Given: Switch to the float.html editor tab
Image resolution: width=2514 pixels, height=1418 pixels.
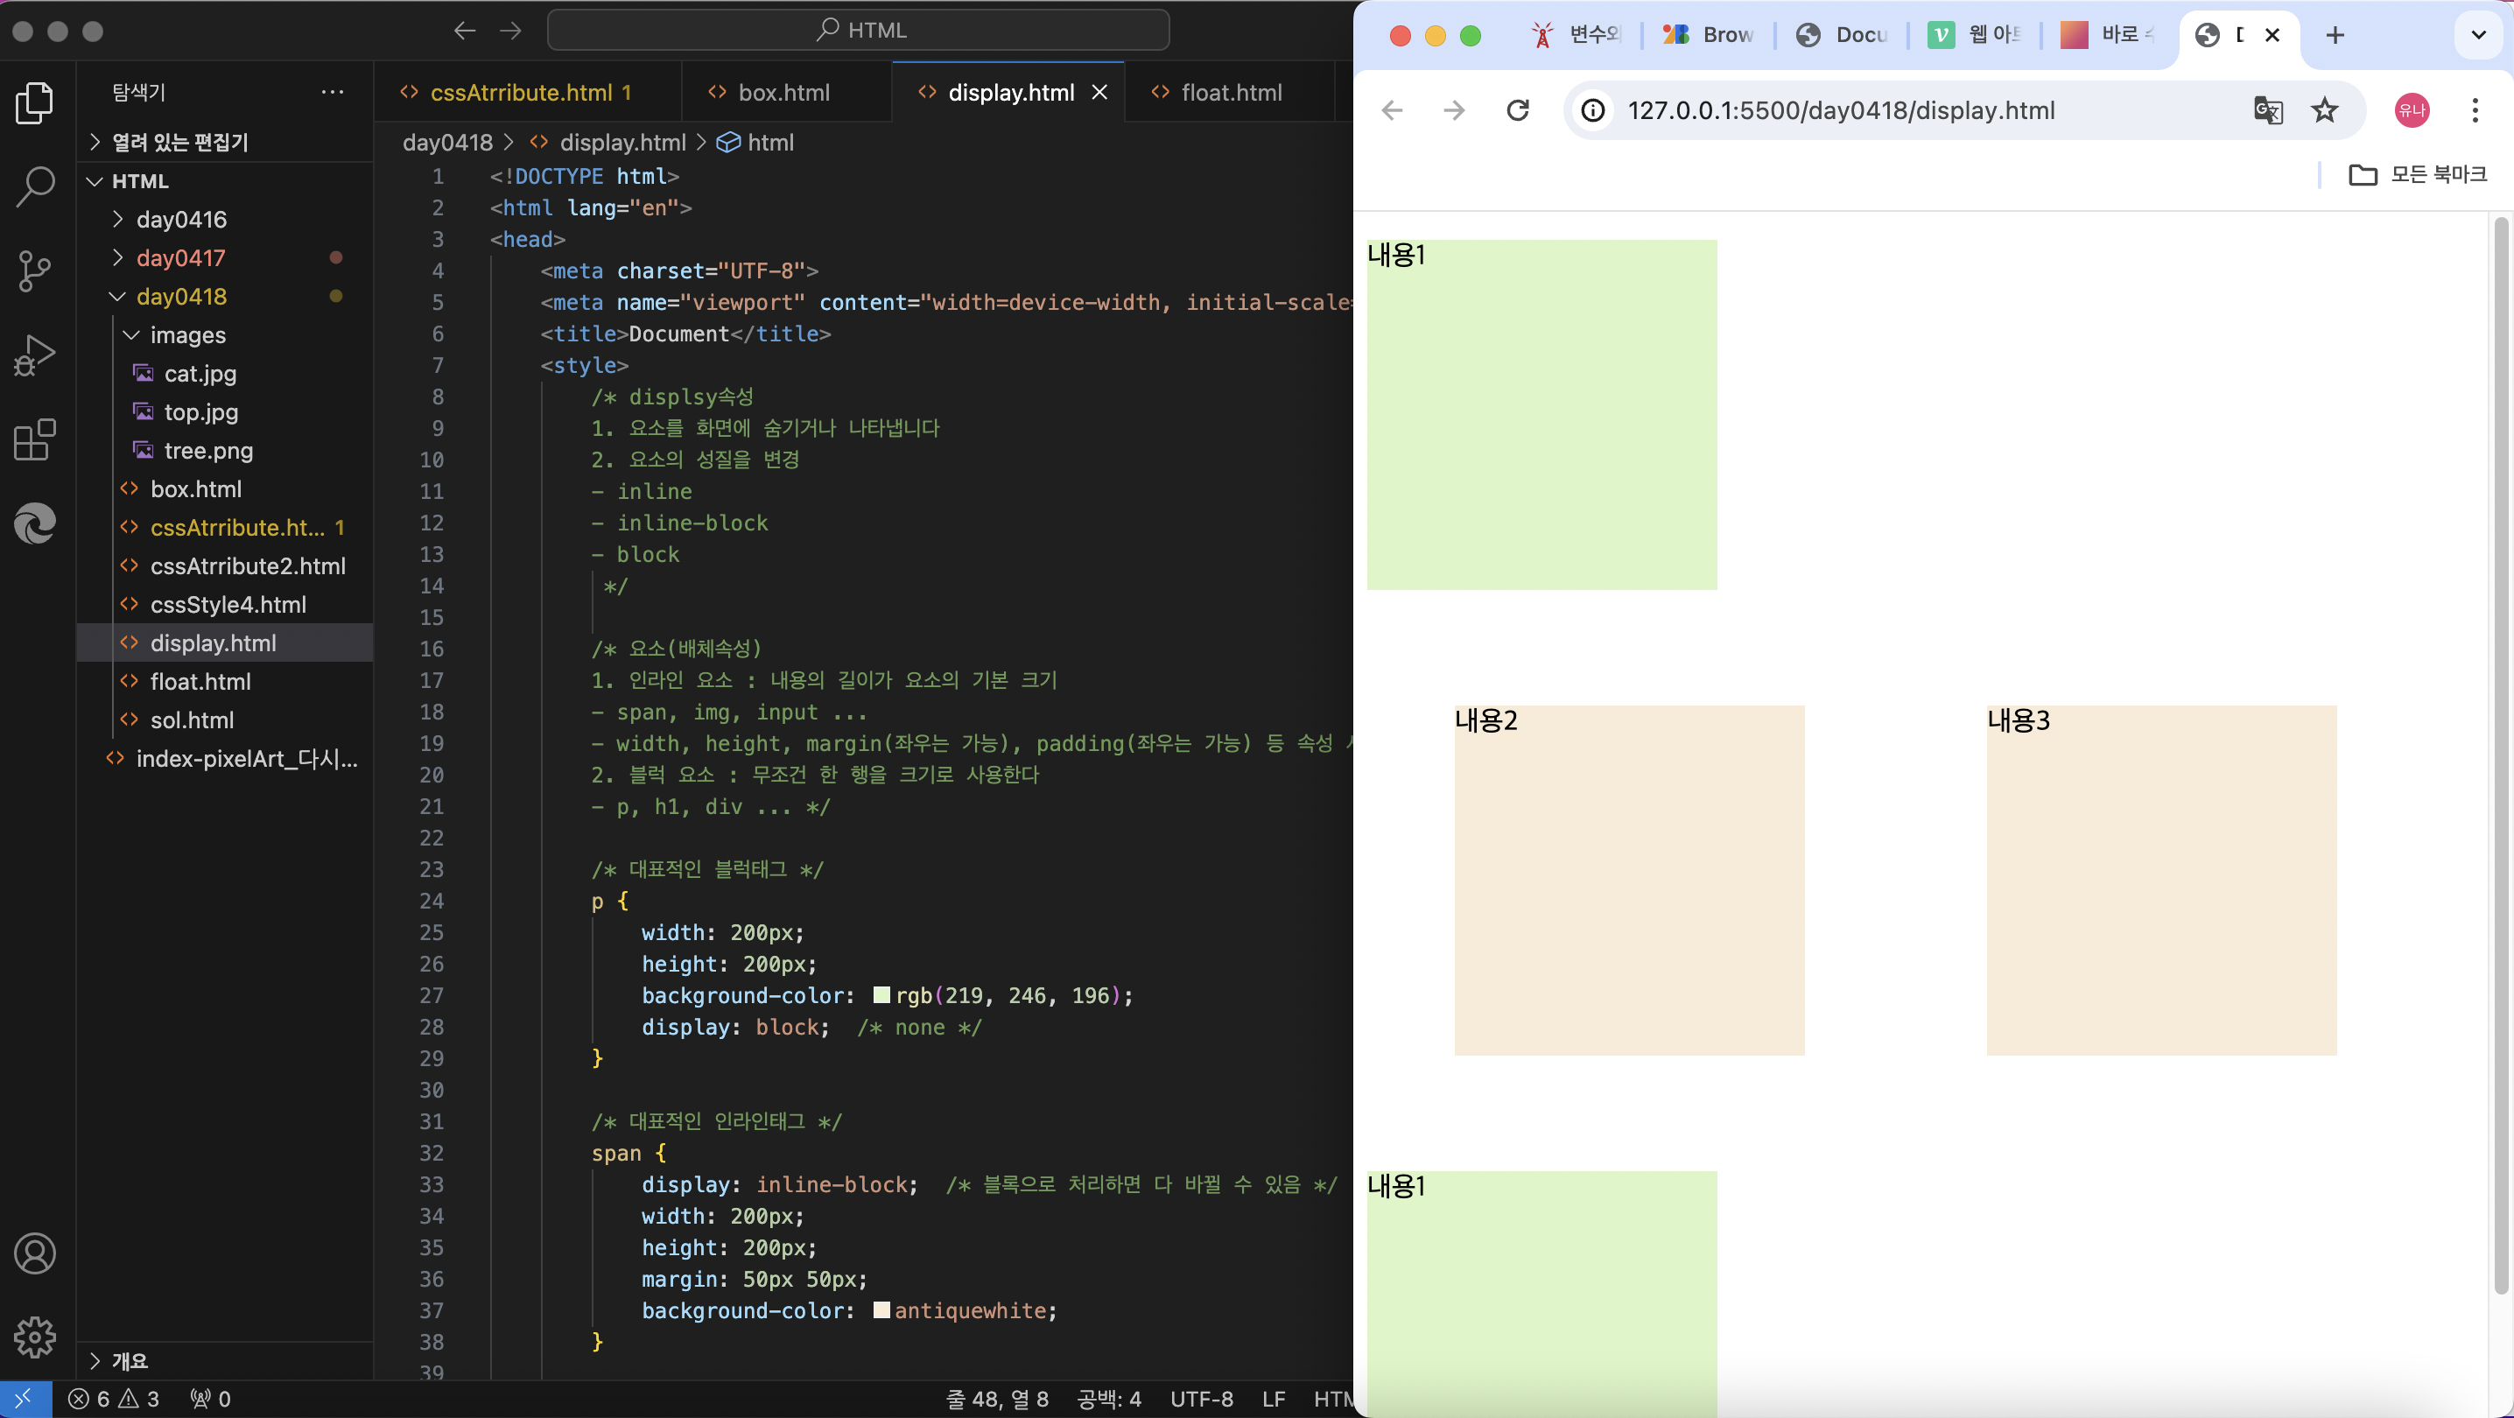Looking at the screenshot, I should coord(1231,93).
